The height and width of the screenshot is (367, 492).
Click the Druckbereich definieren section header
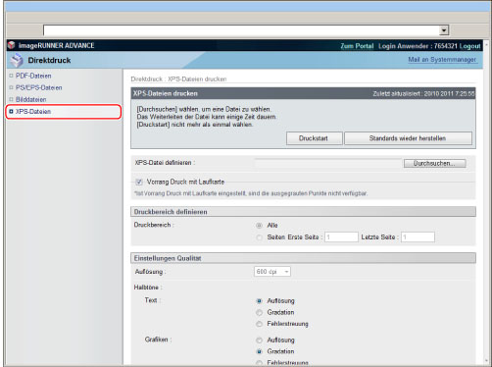point(303,212)
